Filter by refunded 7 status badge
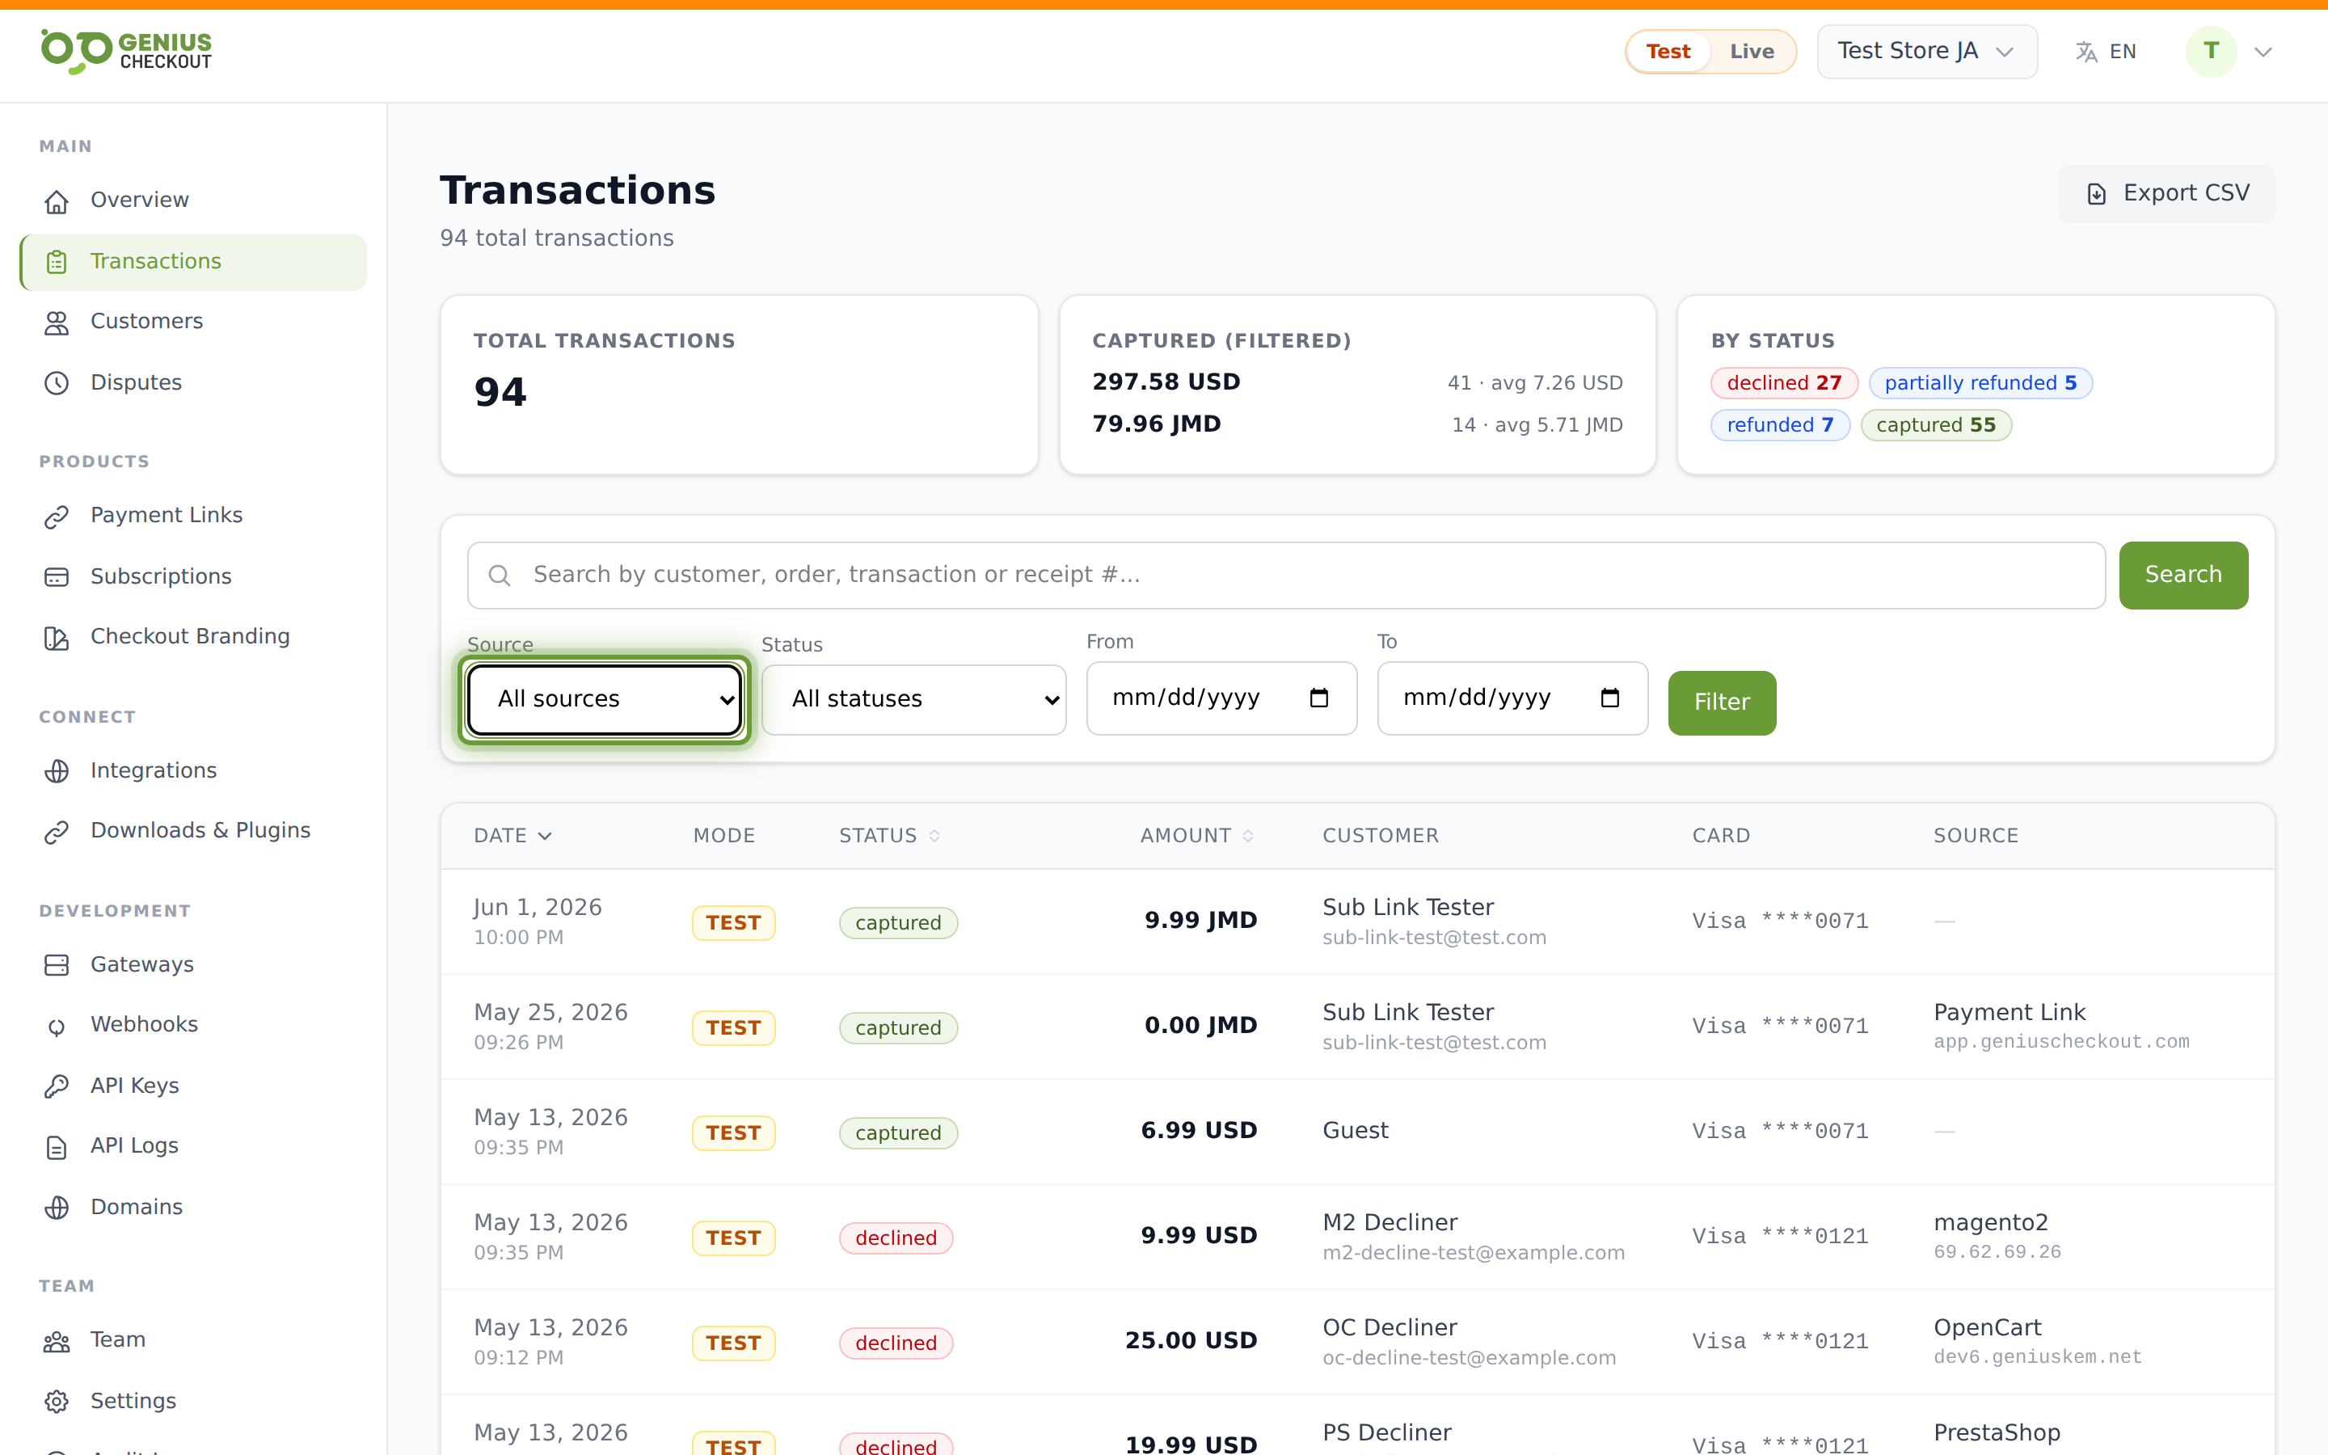Screen dimensions: 2328x1455 pyautogui.click(x=1780, y=425)
